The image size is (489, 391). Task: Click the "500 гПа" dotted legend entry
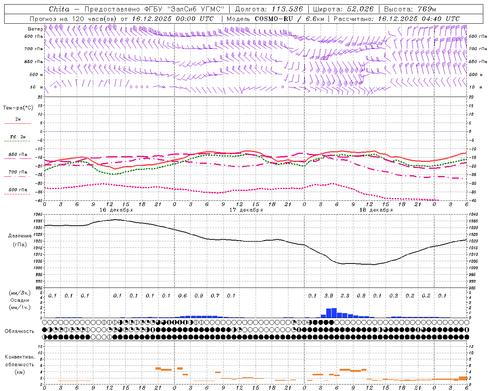(18, 190)
